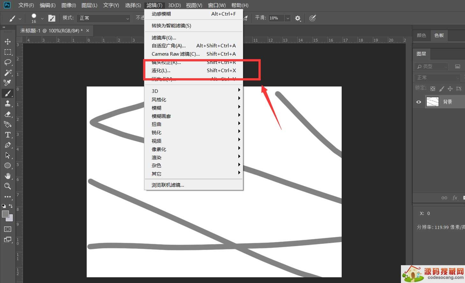Expand the 风格化 submenu

click(194, 100)
